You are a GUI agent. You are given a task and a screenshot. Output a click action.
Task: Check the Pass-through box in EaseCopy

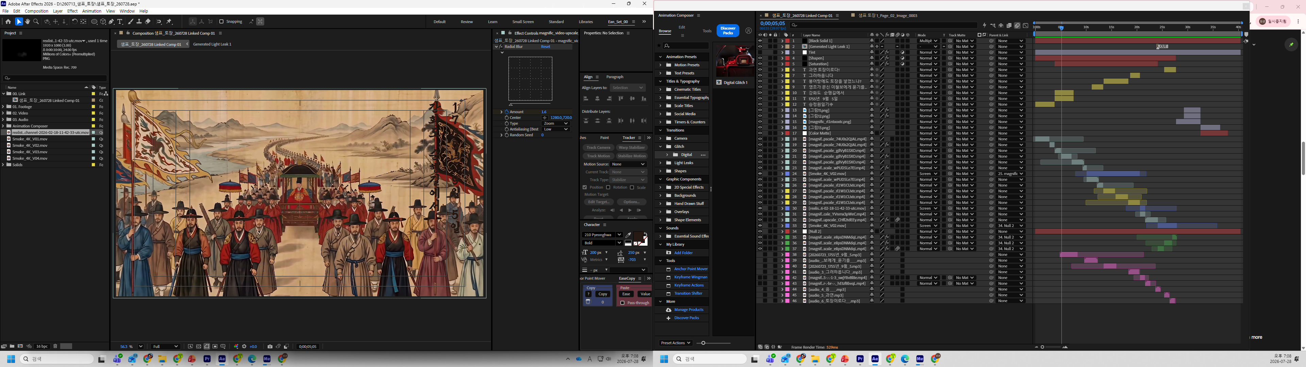[x=623, y=303]
